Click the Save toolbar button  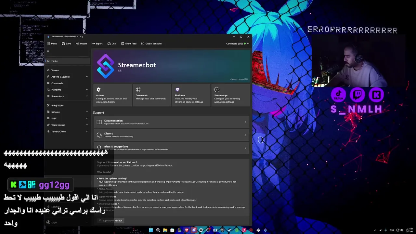click(66, 44)
